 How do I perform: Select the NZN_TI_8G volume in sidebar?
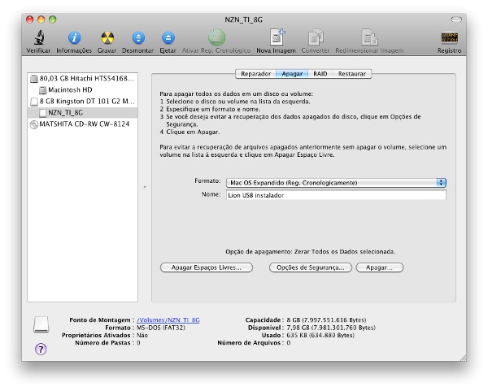(82, 113)
